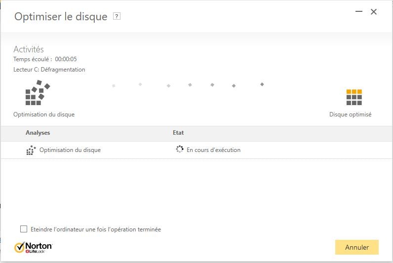The image size is (393, 263).
Task: Select the Optimisation du disque row
Action: click(x=196, y=150)
